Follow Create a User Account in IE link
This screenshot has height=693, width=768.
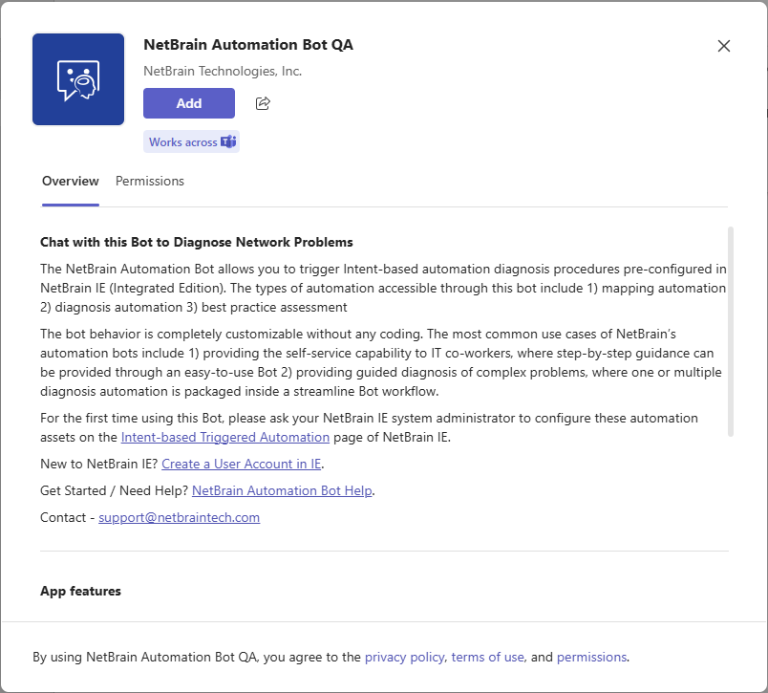242,464
